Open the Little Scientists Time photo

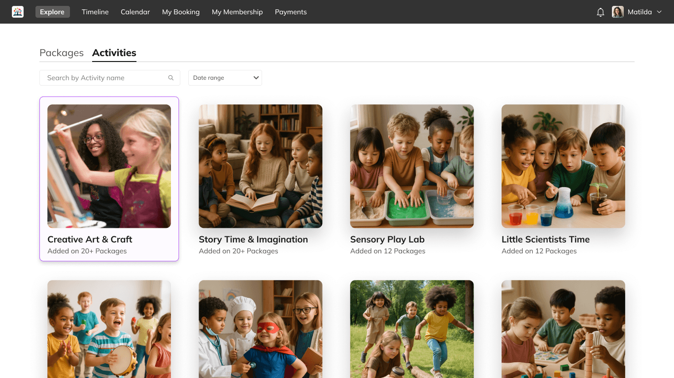(563, 166)
